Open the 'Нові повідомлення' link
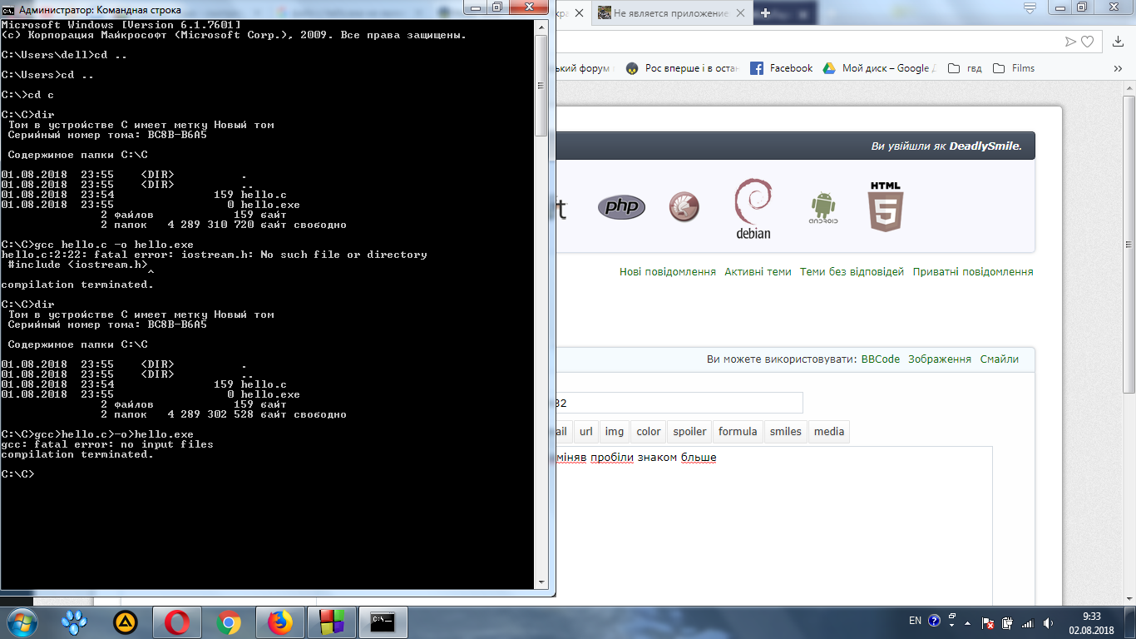 [x=667, y=272]
